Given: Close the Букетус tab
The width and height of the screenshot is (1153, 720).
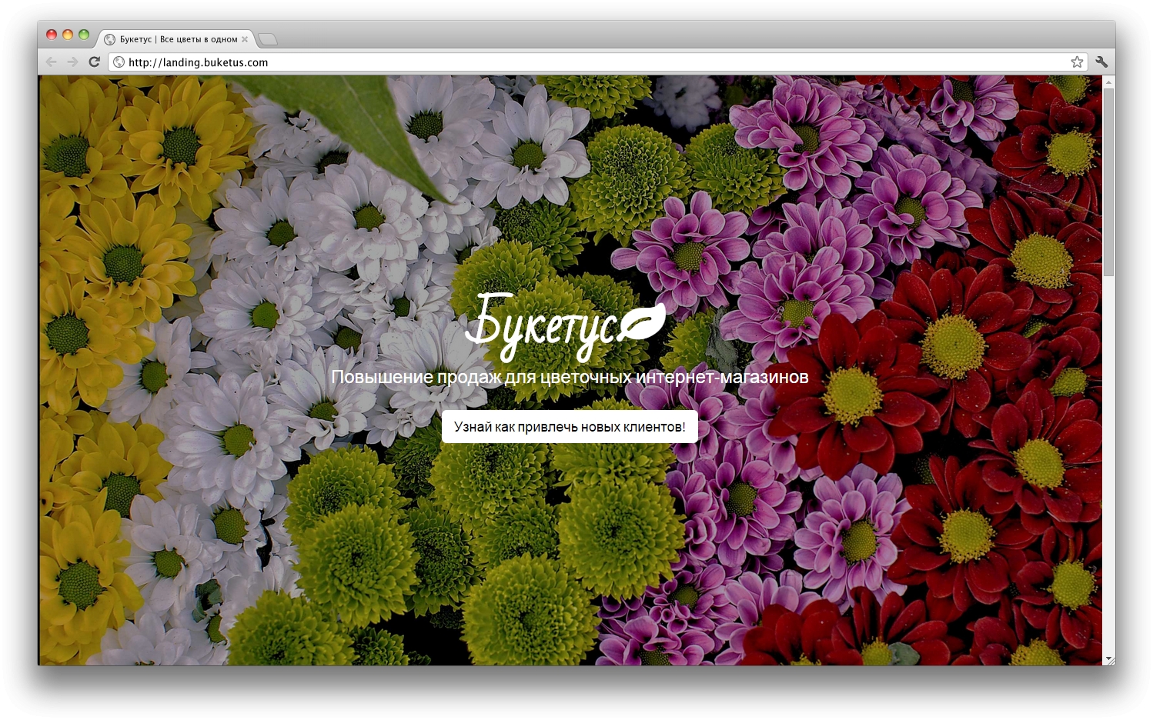Looking at the screenshot, I should 245,39.
